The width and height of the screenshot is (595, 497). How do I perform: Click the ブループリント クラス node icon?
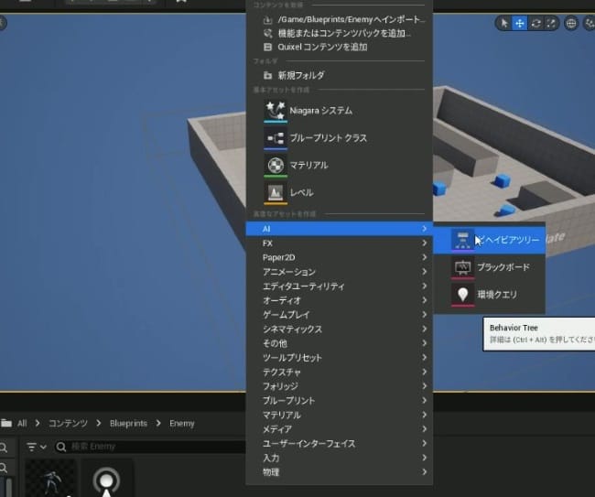pos(276,138)
